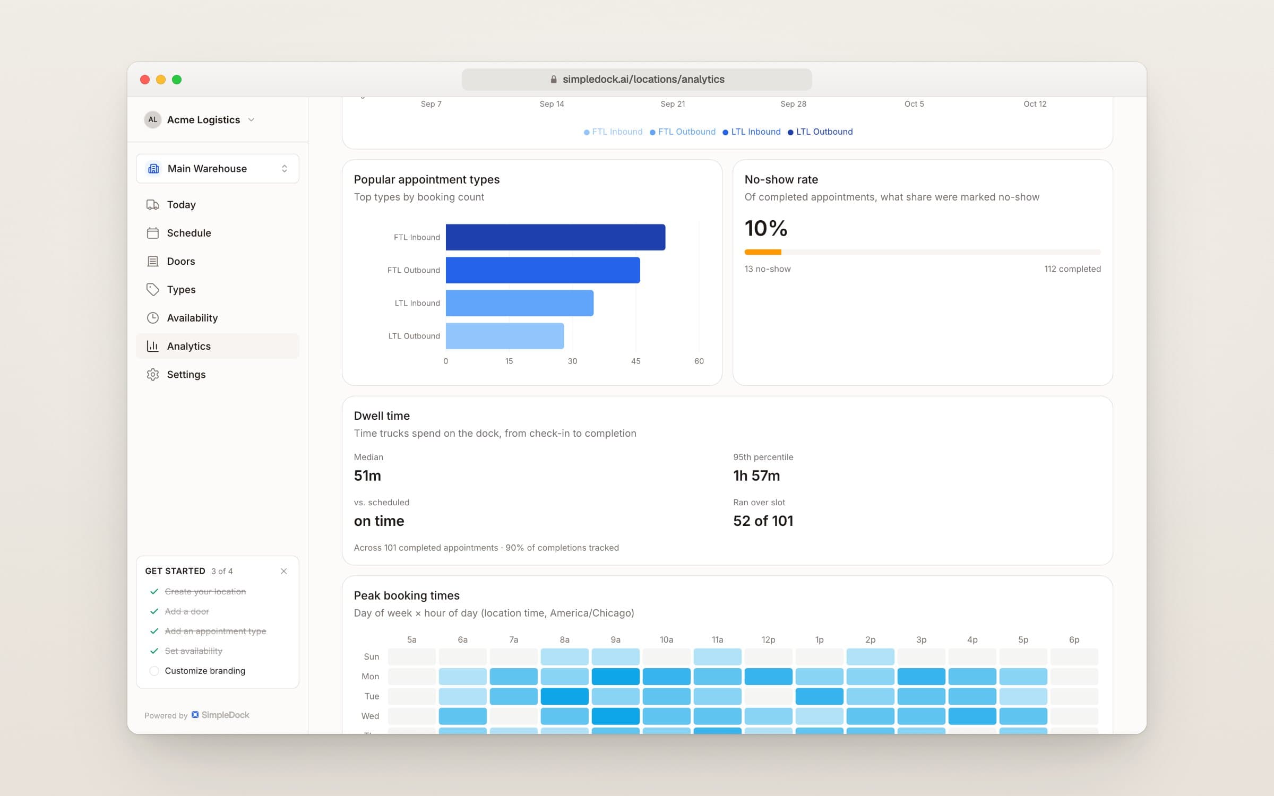Click the Main Warehouse building icon

[x=153, y=169]
